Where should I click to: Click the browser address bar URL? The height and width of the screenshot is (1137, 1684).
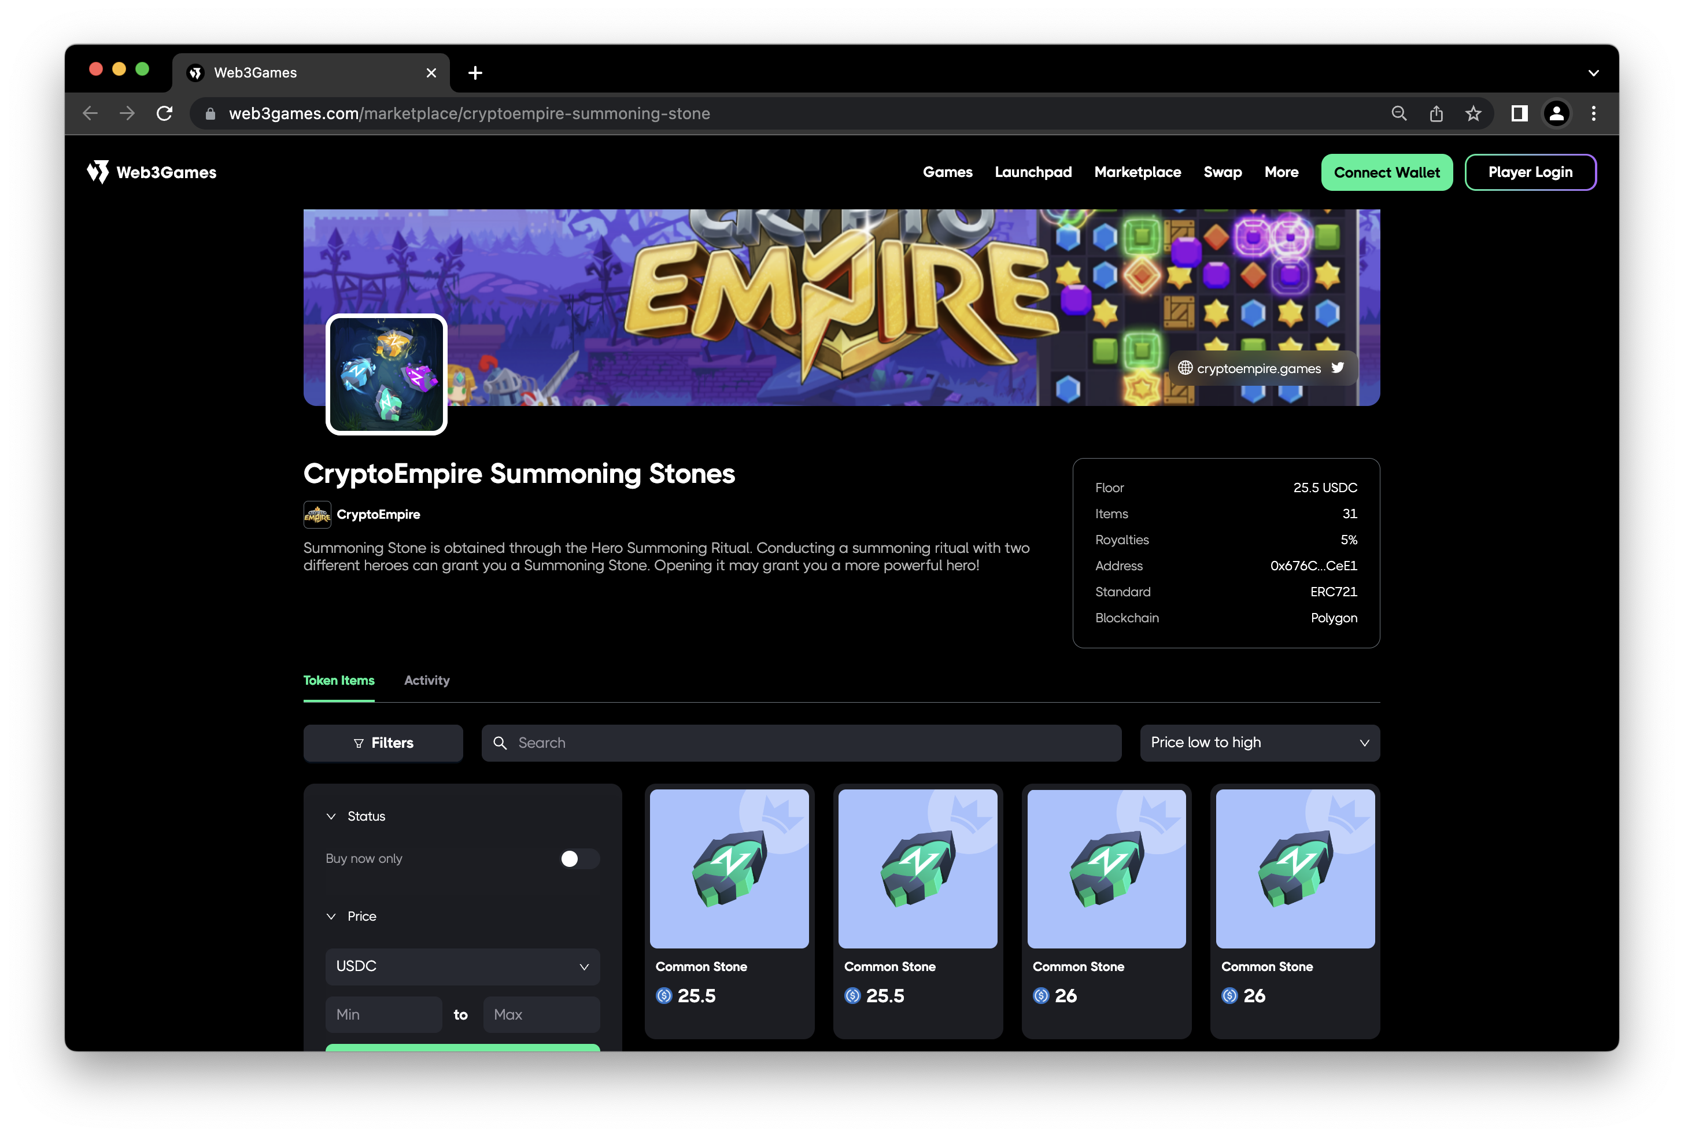coord(469,114)
